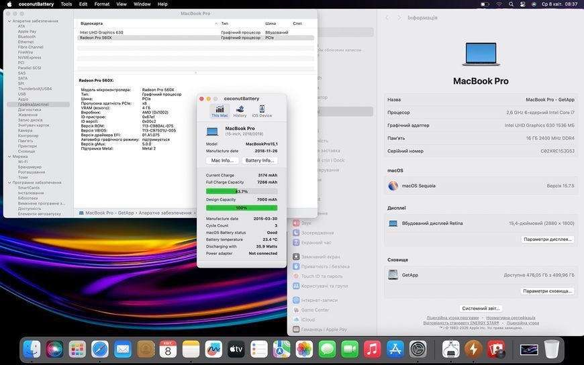Open Window menu in menu bar
The image size is (584, 365).
coord(142,4)
